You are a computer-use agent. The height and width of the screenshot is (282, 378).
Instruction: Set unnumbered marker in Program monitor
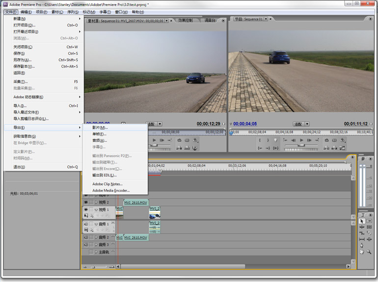pos(275,140)
